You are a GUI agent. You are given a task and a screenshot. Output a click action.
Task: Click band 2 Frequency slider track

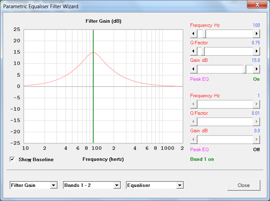[225, 104]
